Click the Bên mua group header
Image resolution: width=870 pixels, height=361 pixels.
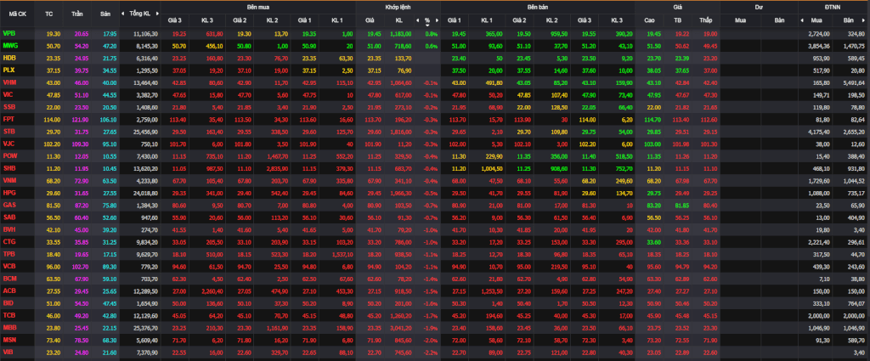click(x=258, y=6)
